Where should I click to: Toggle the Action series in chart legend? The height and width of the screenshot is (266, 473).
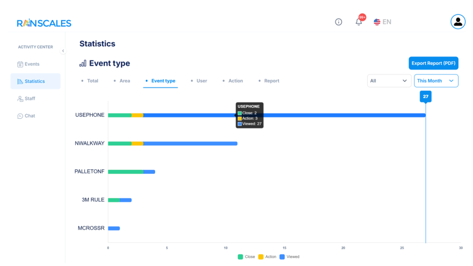click(x=267, y=257)
